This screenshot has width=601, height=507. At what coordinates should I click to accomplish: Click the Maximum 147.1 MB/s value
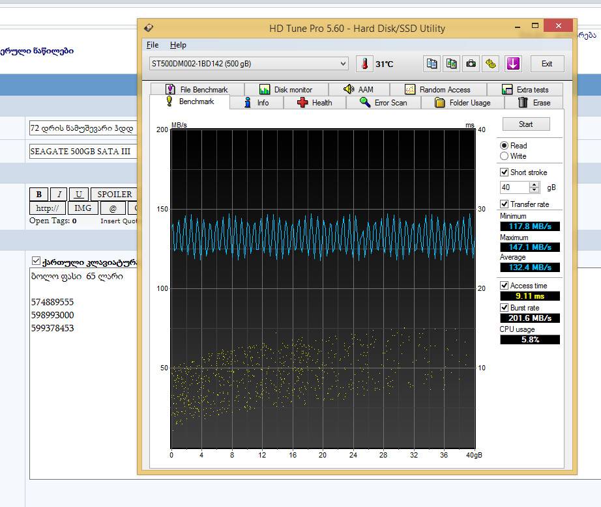[530, 247]
